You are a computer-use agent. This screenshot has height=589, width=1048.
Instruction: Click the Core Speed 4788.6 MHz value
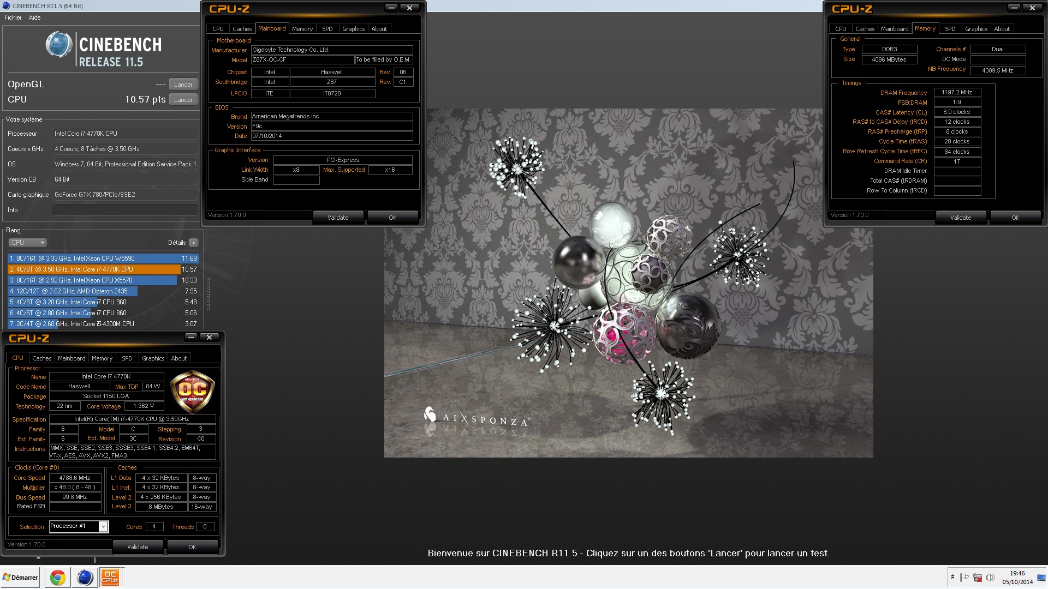(75, 478)
